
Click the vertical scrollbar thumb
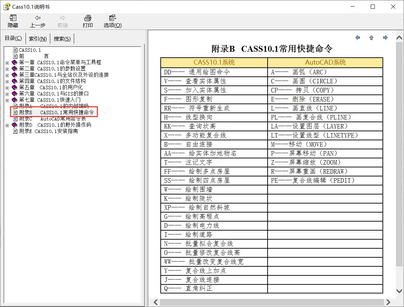[x=399, y=154]
